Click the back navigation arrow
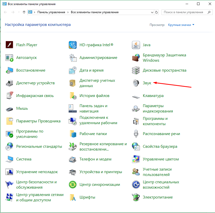215x213 pixels. click(x=6, y=12)
